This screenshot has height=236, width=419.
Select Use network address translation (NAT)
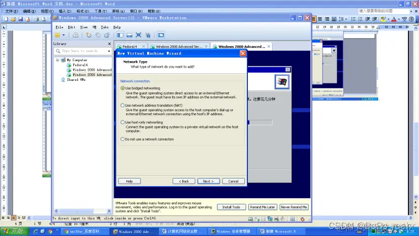point(122,106)
